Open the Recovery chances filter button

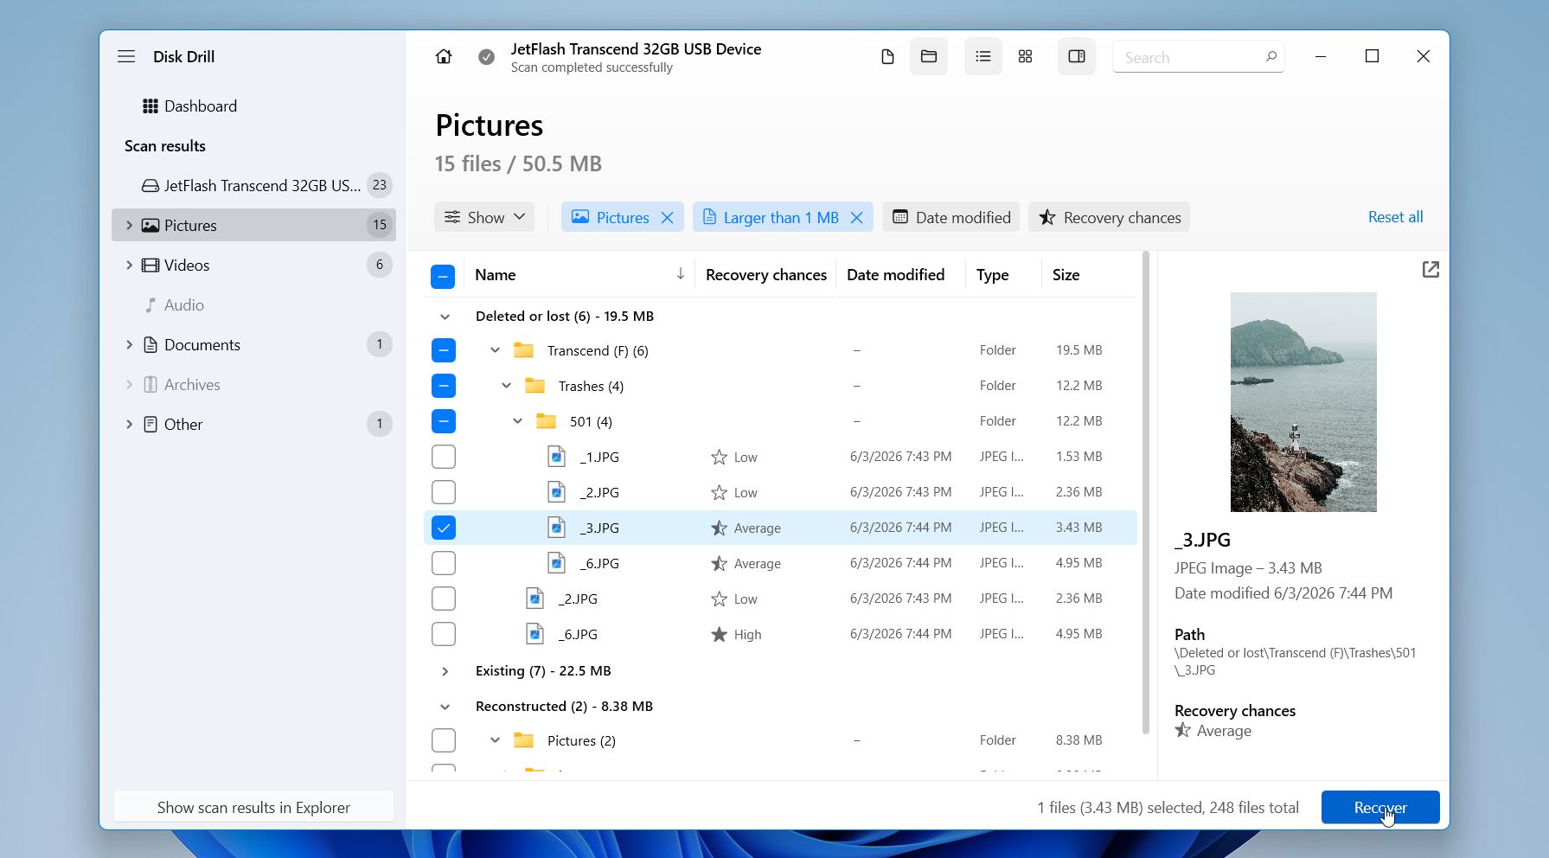[x=1109, y=217]
